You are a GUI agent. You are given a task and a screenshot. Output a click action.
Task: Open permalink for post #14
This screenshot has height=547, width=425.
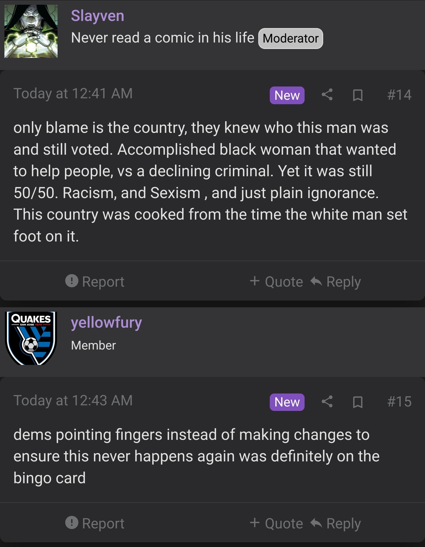pyautogui.click(x=399, y=95)
